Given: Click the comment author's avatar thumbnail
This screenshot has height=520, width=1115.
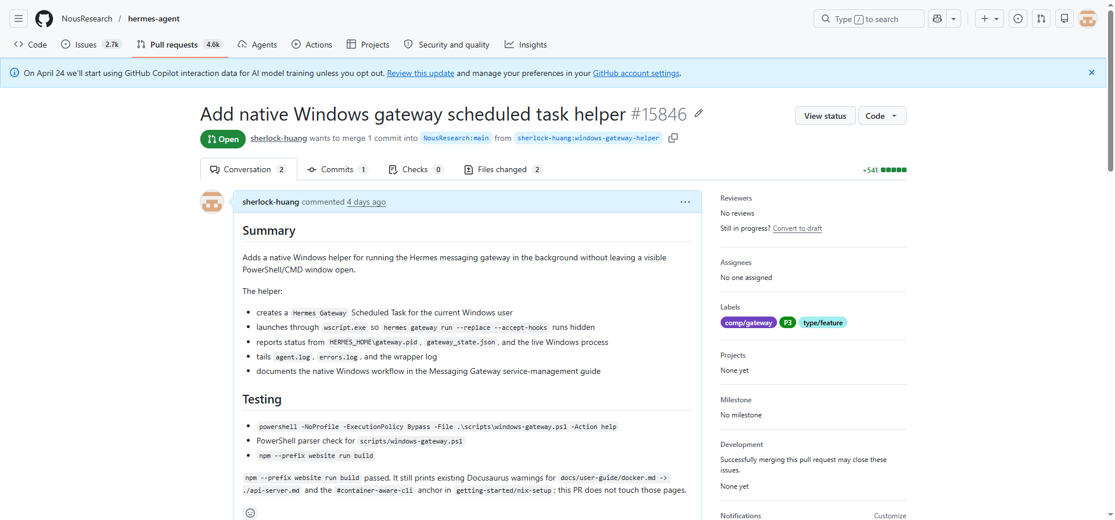Looking at the screenshot, I should pos(212,202).
